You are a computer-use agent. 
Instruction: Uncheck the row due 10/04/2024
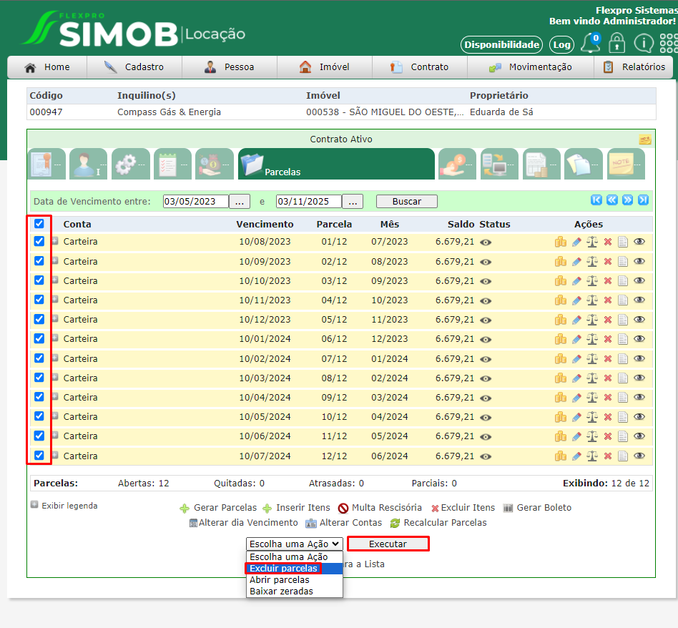pyautogui.click(x=39, y=396)
